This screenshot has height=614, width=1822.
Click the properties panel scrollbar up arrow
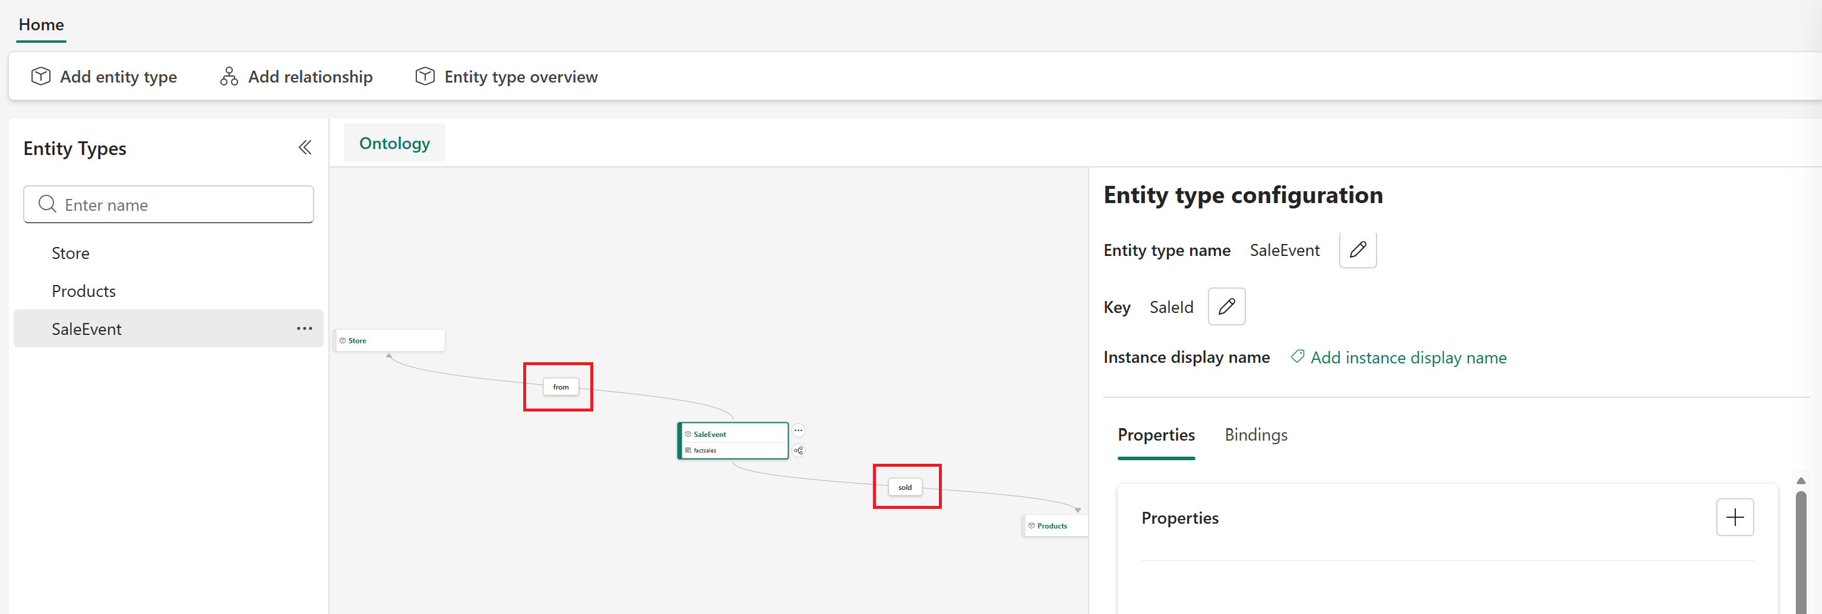coord(1801,481)
